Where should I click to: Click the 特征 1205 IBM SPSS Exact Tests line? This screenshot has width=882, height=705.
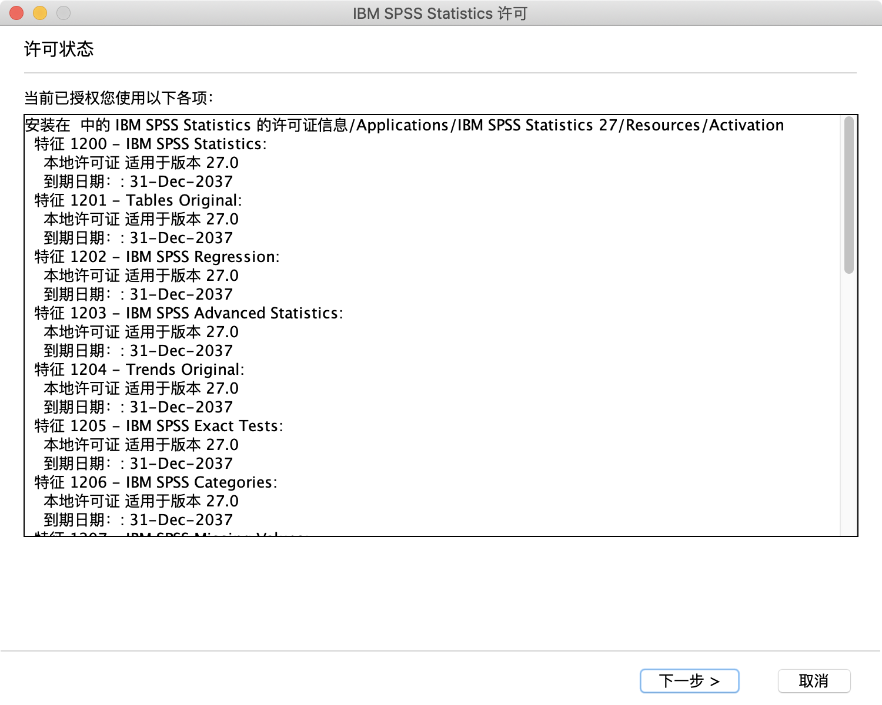[x=159, y=426]
